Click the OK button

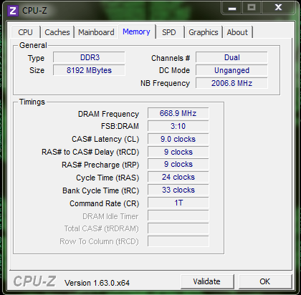[x=265, y=281]
